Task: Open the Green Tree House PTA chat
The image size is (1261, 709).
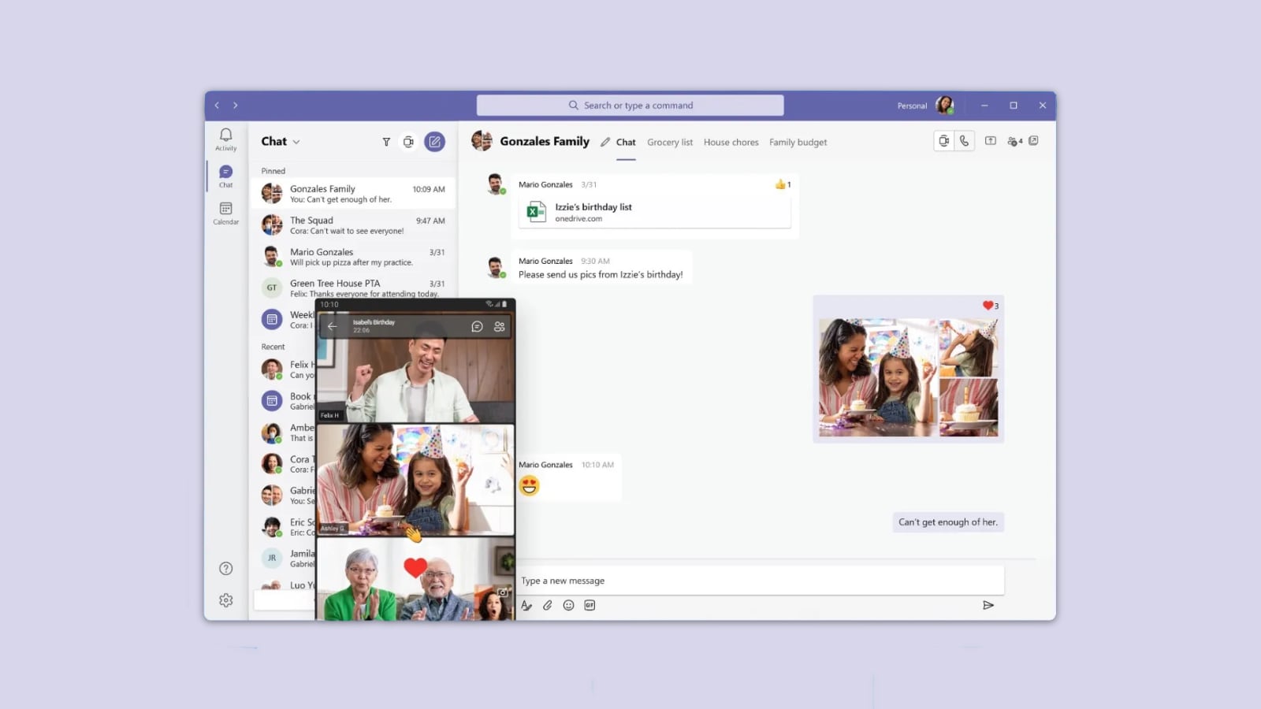Action: point(353,288)
